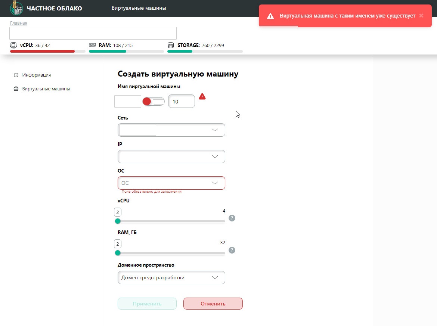Click the vCPU slider handle
This screenshot has width=437, height=326.
click(118, 221)
